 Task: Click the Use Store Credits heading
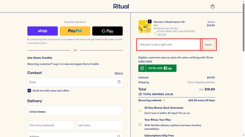(40, 58)
